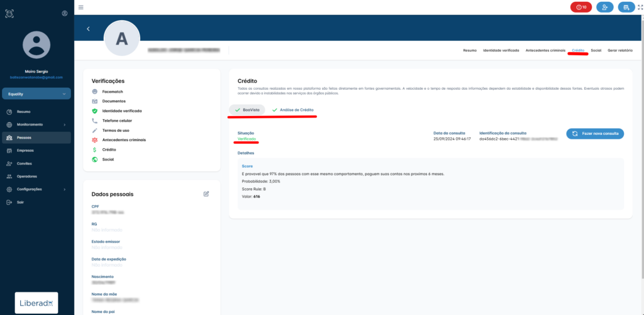Click Fazer nova consulta button

pyautogui.click(x=595, y=134)
